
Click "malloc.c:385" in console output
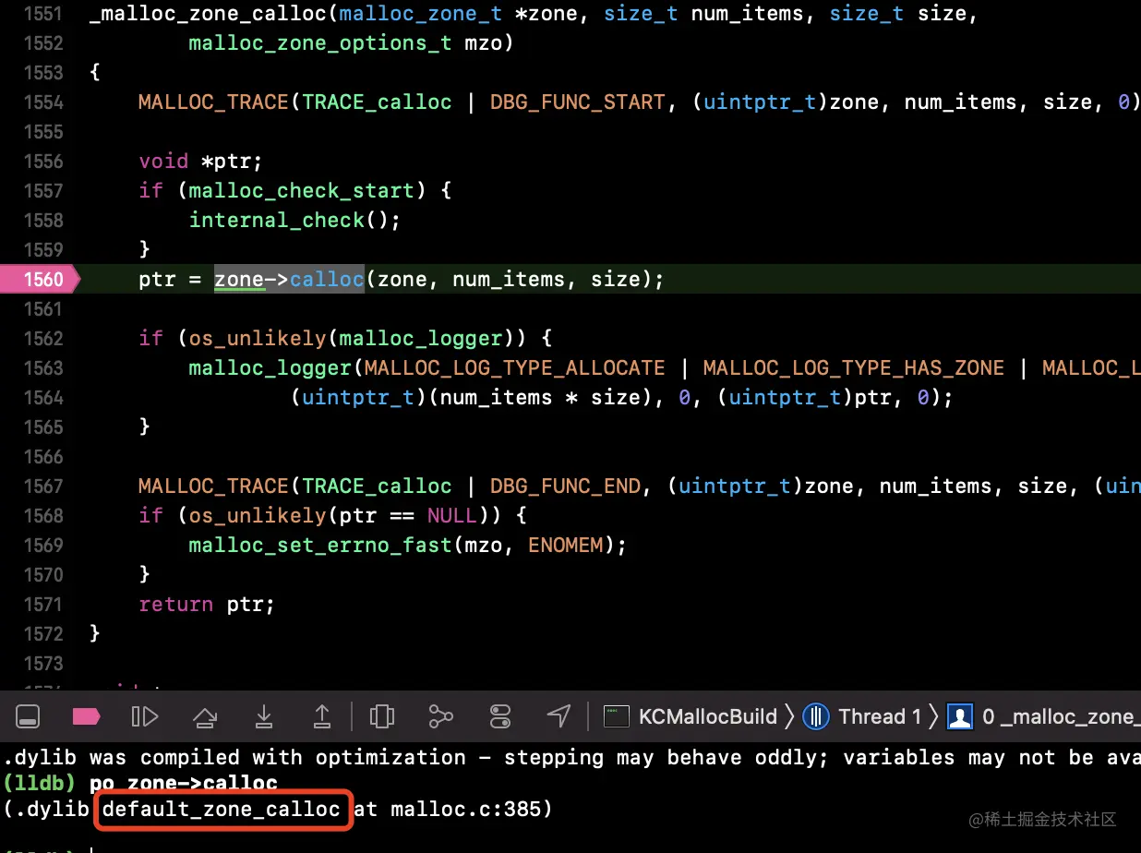coord(464,809)
